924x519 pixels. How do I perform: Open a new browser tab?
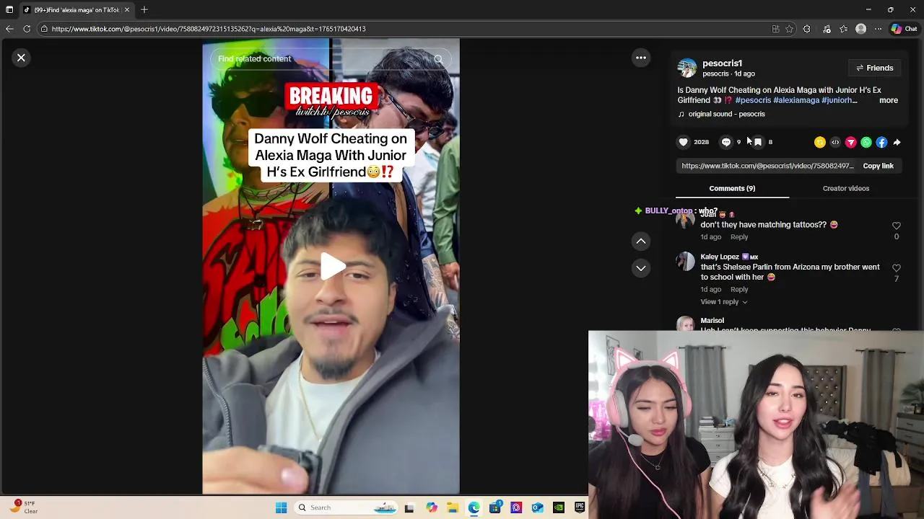click(x=144, y=10)
